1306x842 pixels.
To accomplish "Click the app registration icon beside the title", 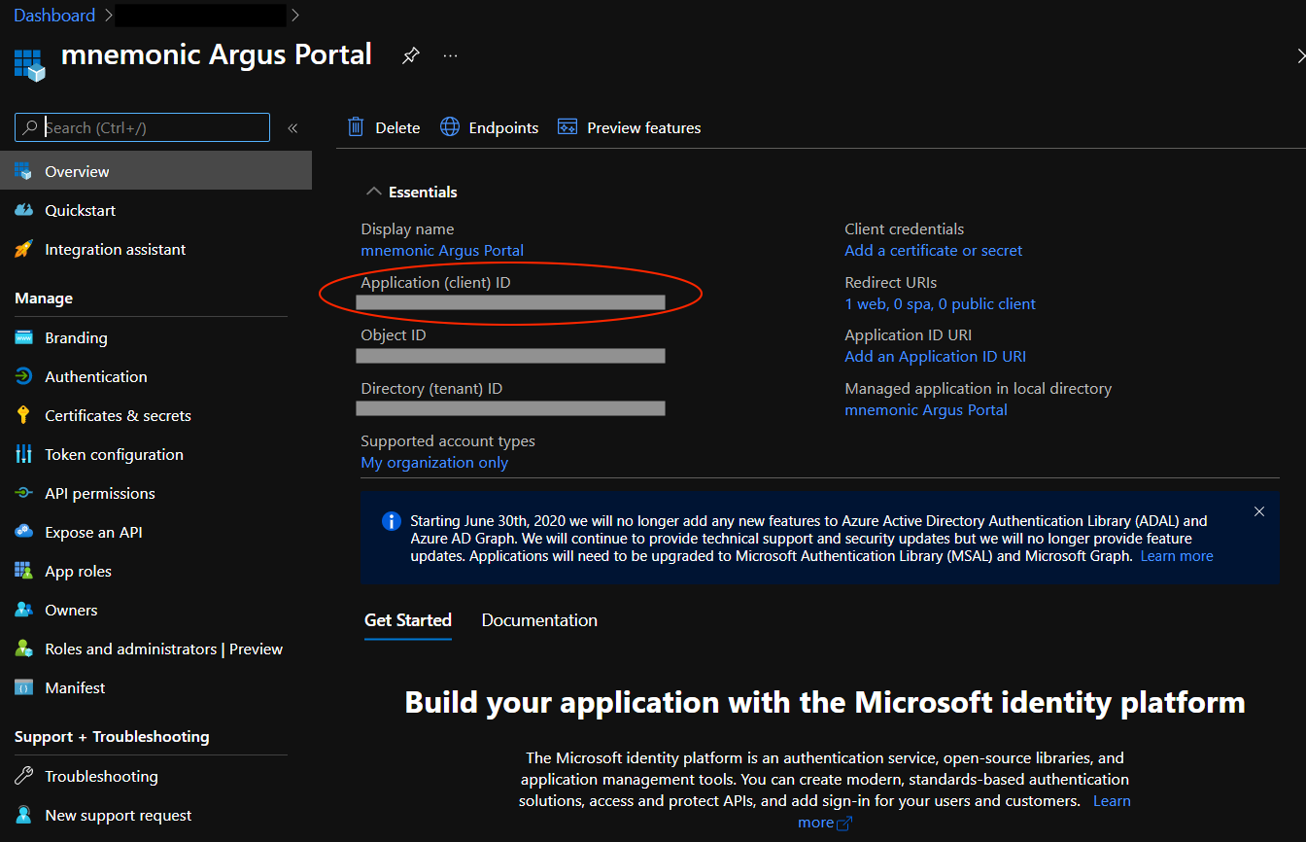I will click(x=30, y=64).
